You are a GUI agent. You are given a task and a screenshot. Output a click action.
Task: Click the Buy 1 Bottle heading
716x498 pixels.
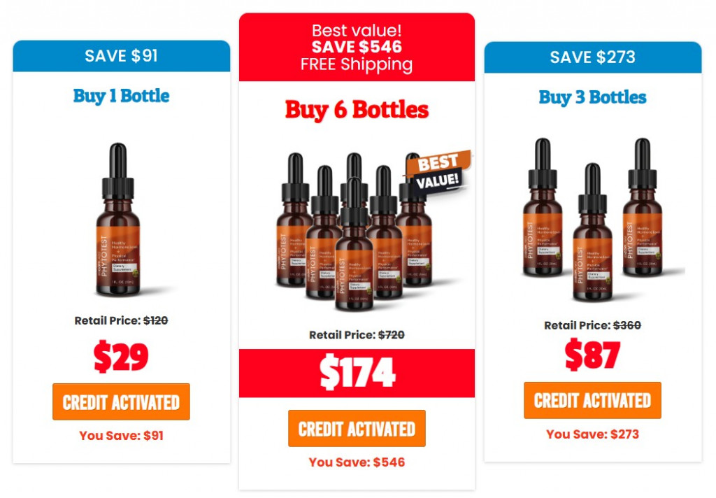point(121,96)
